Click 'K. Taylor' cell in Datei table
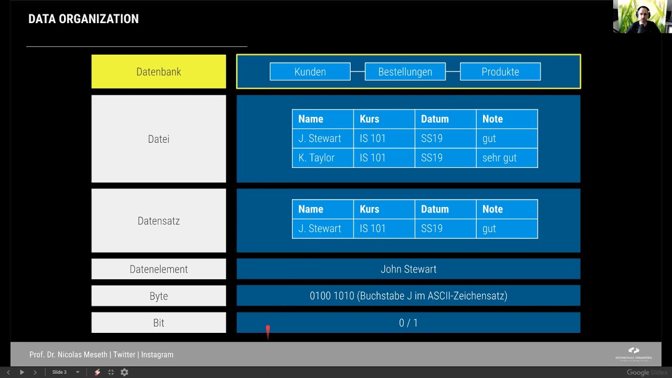The image size is (672, 378). click(x=323, y=157)
